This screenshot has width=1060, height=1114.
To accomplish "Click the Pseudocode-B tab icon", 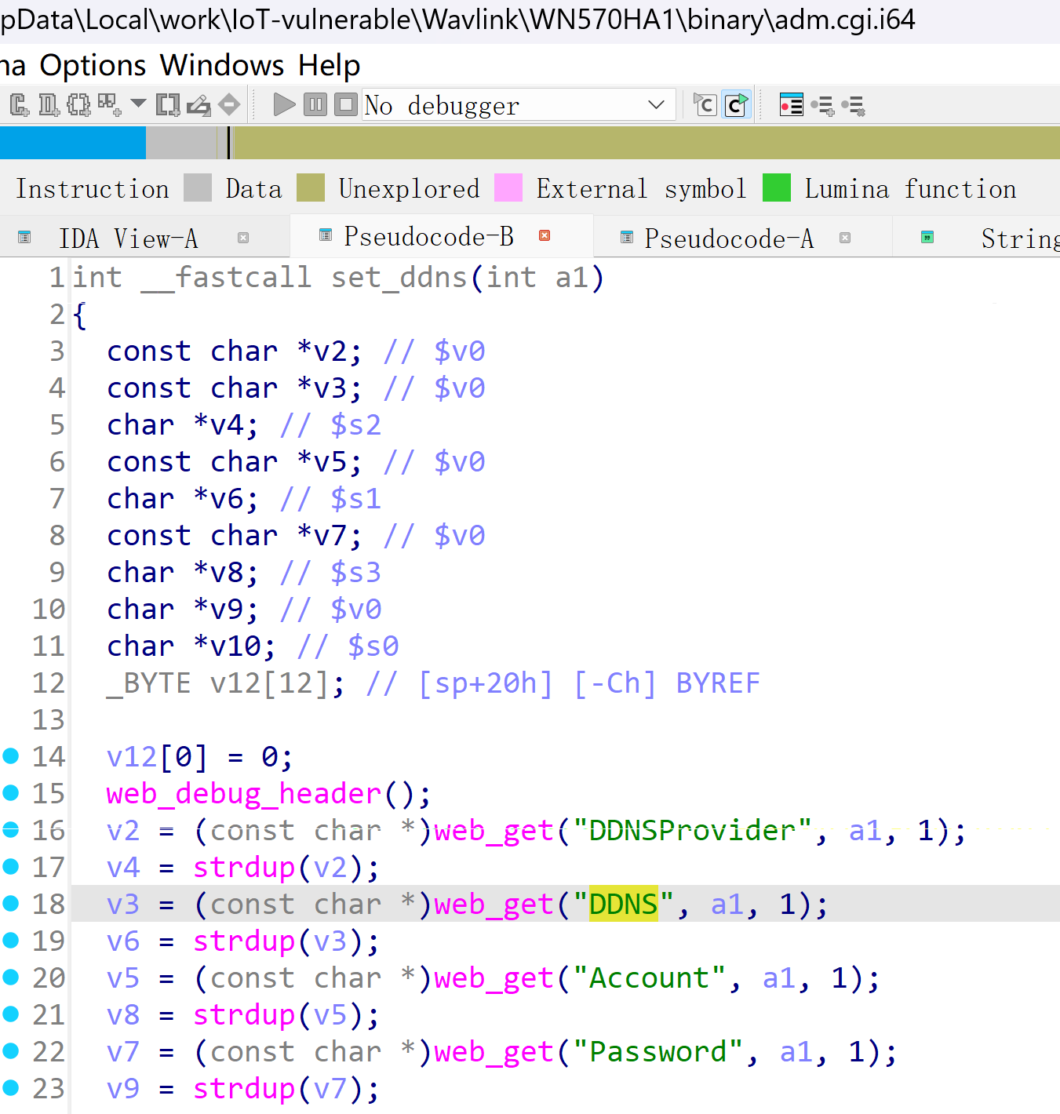I will pyautogui.click(x=325, y=235).
